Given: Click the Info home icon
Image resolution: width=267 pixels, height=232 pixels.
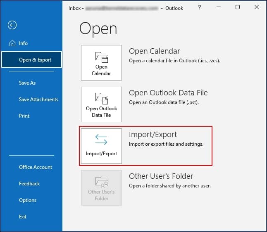Looking at the screenshot, I should [x=12, y=43].
